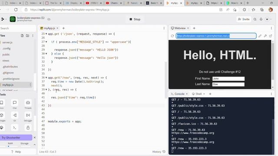This screenshot has width=278, height=156.
Task: Focus the sidebar Search field
Action: 18,28
